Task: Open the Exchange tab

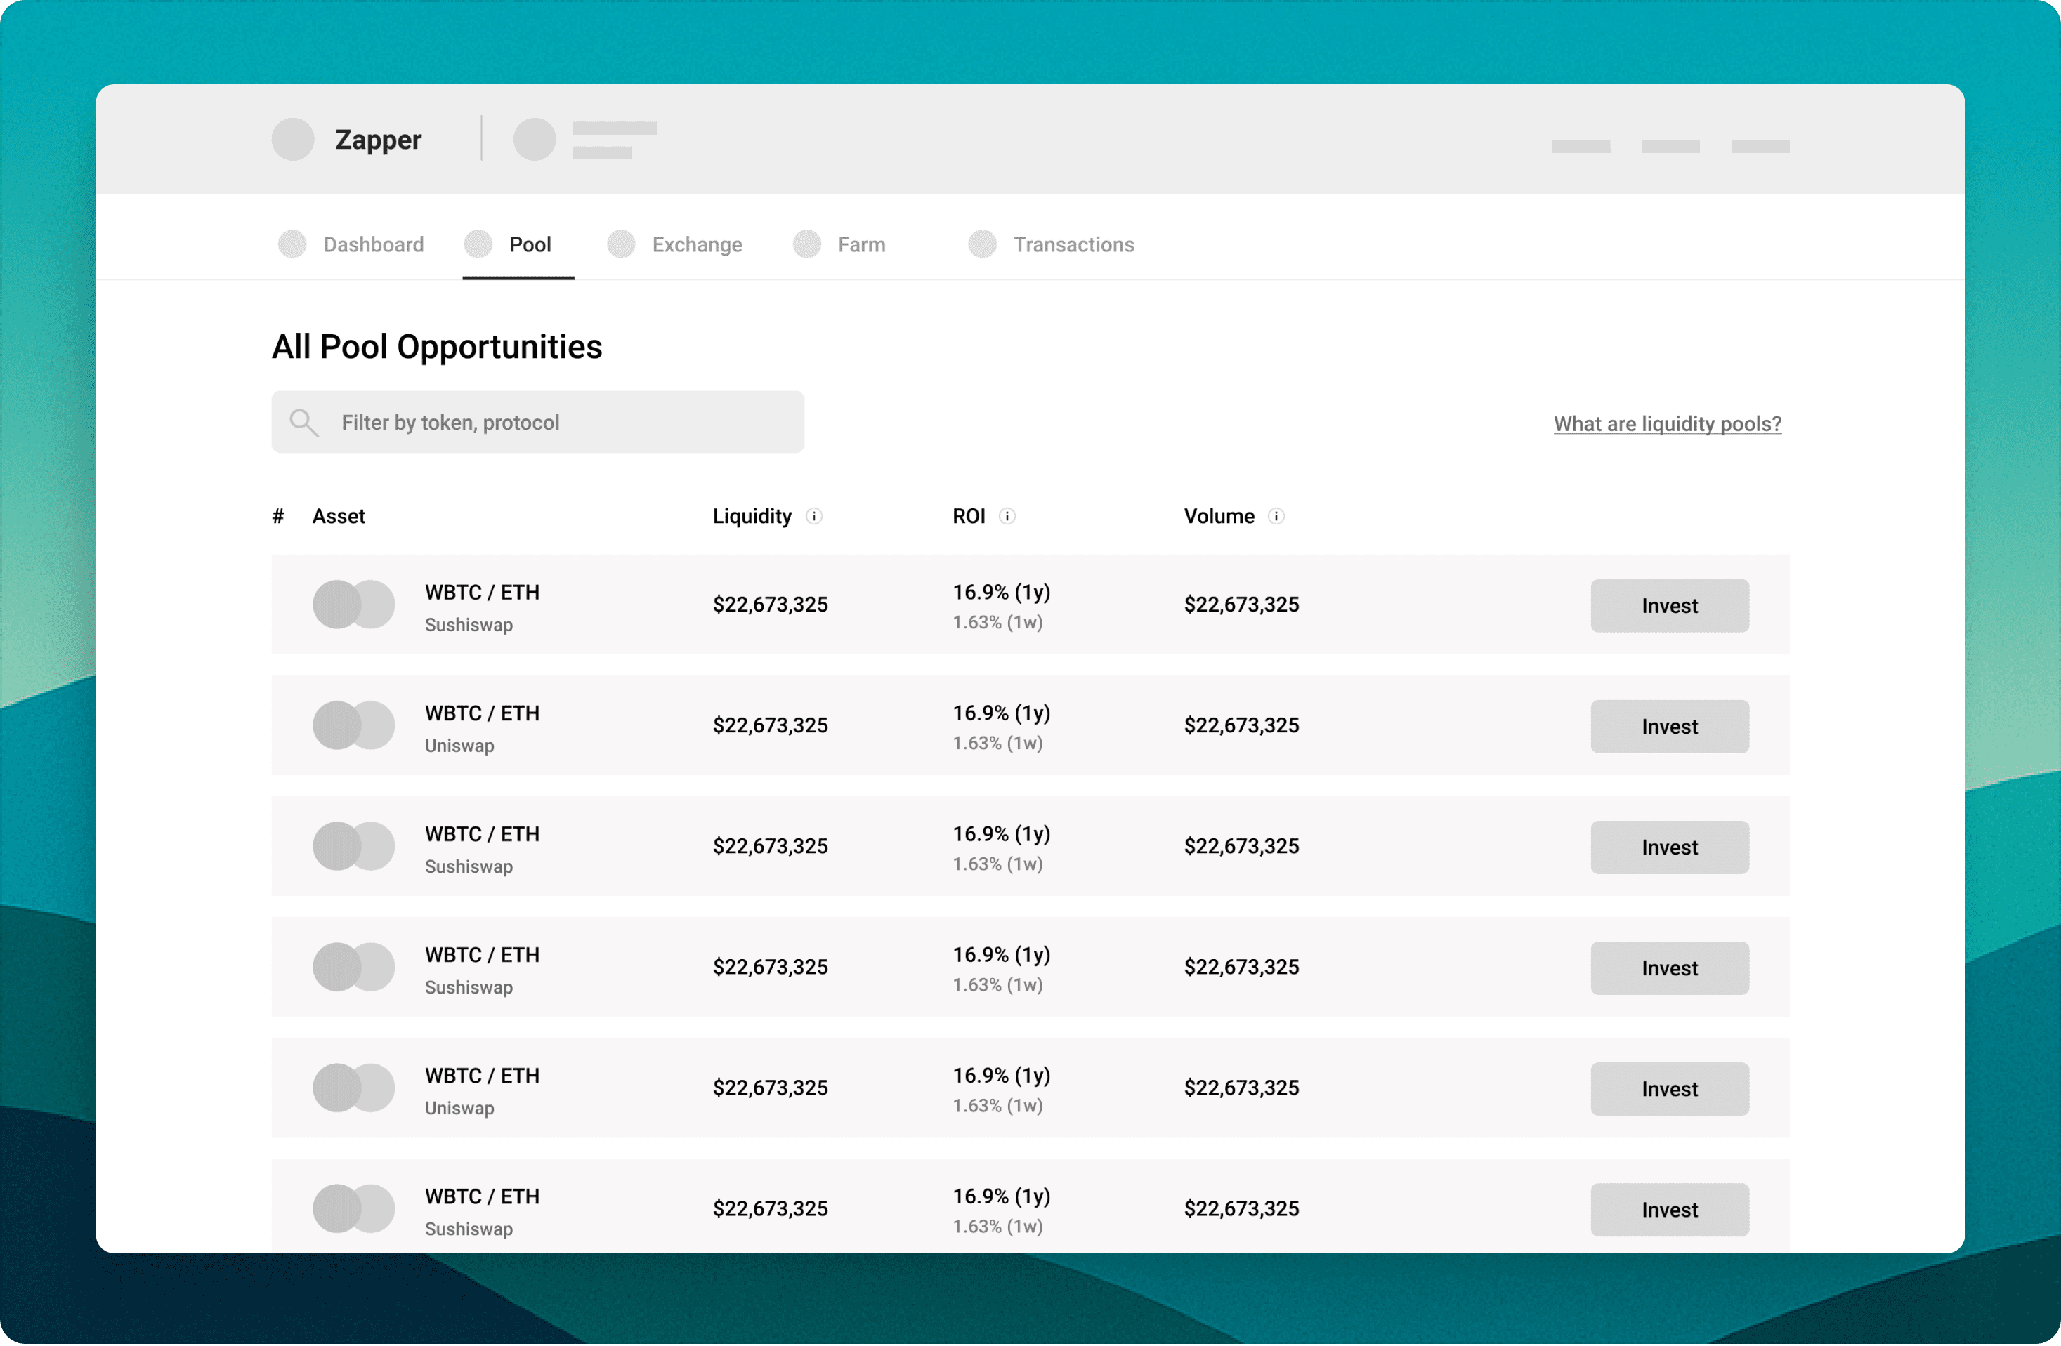Action: click(696, 245)
